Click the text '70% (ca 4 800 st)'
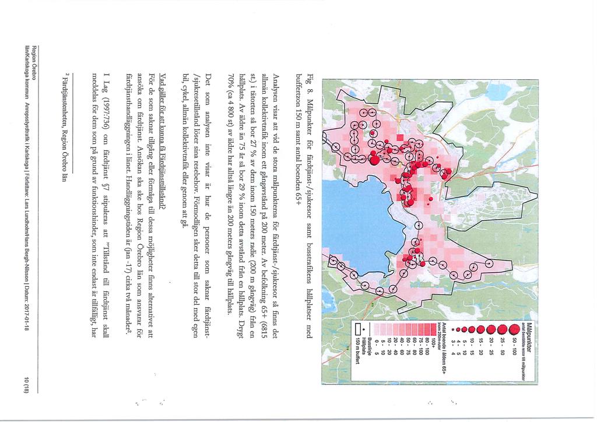Screen dimensions: 597x422 tap(230, 99)
